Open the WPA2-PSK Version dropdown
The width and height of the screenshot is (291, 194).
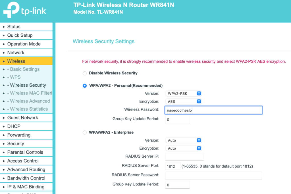tap(184, 93)
